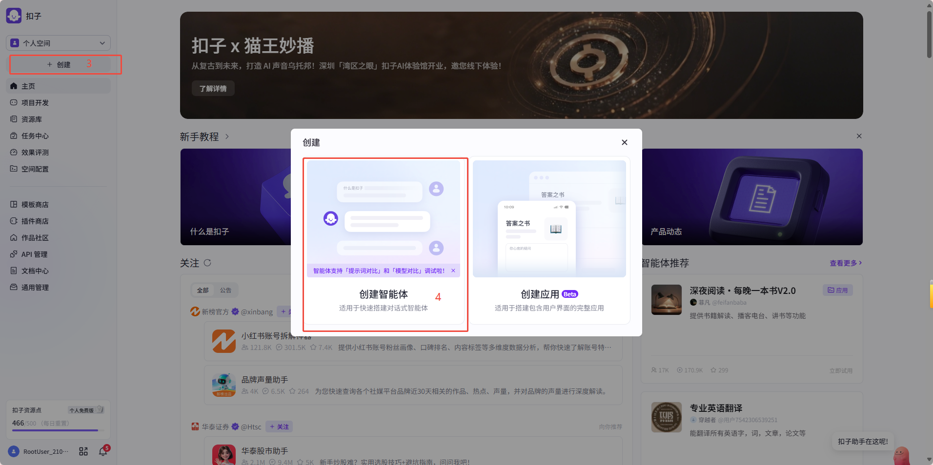Open 资源库 in sidebar
This screenshot has height=465, width=933.
pyautogui.click(x=58, y=119)
